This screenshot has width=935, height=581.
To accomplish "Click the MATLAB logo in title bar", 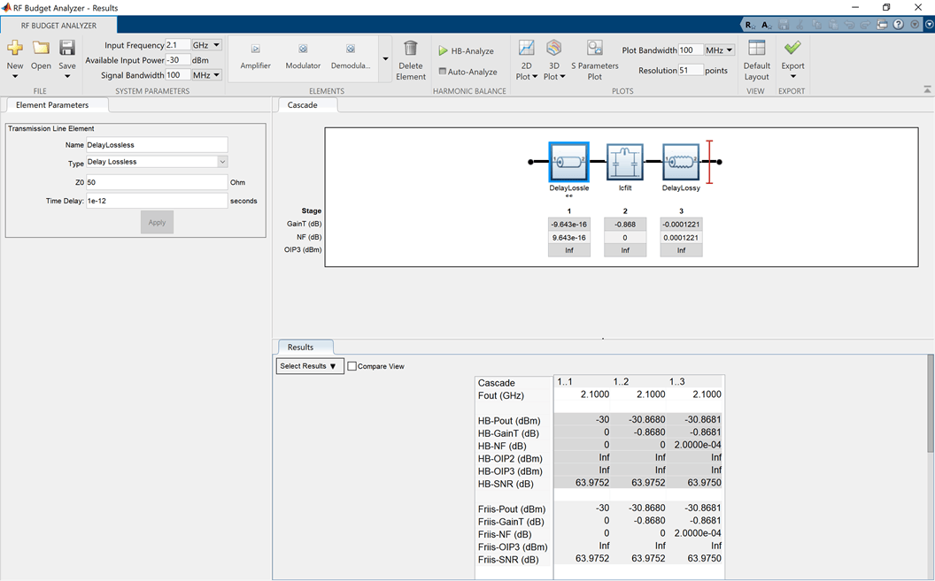I will (6, 8).
